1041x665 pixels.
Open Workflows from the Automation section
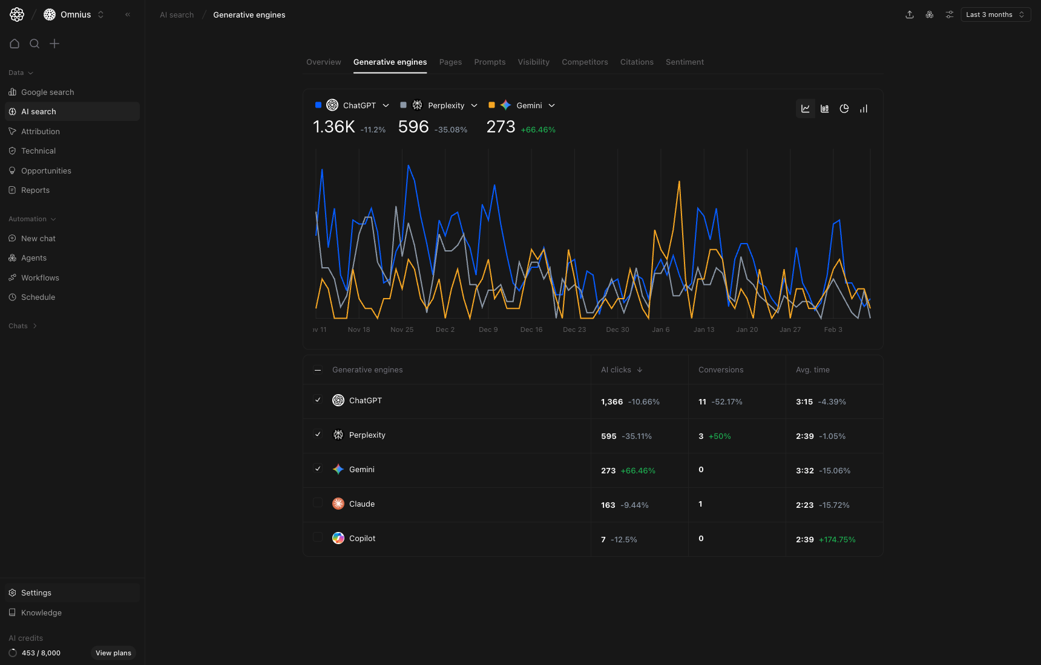pos(40,277)
